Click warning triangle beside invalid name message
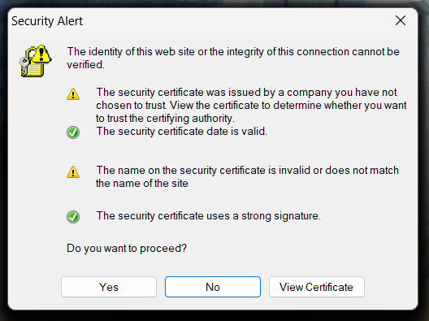Image resolution: width=429 pixels, height=321 pixels. [x=73, y=172]
